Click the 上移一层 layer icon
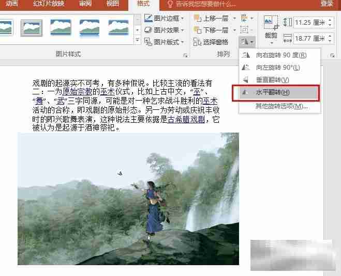This screenshot has width=341, height=276. (198, 18)
